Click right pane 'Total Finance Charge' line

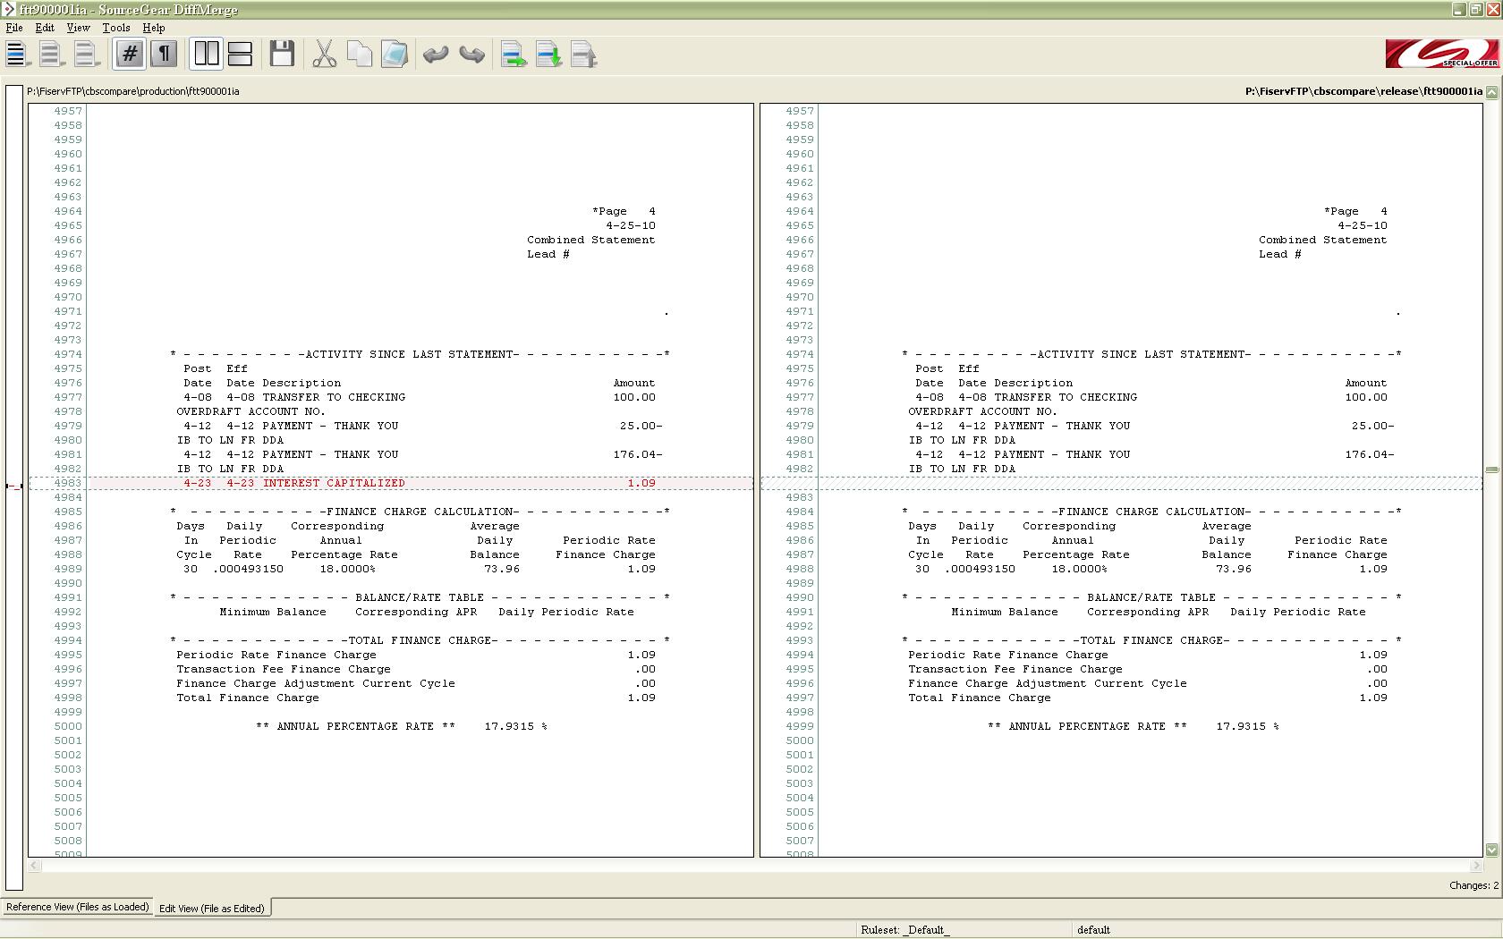(1148, 698)
